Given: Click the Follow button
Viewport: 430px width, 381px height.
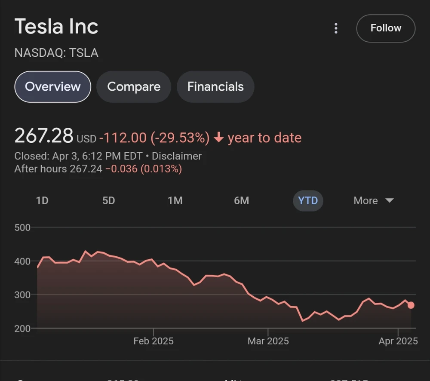Looking at the screenshot, I should [386, 28].
